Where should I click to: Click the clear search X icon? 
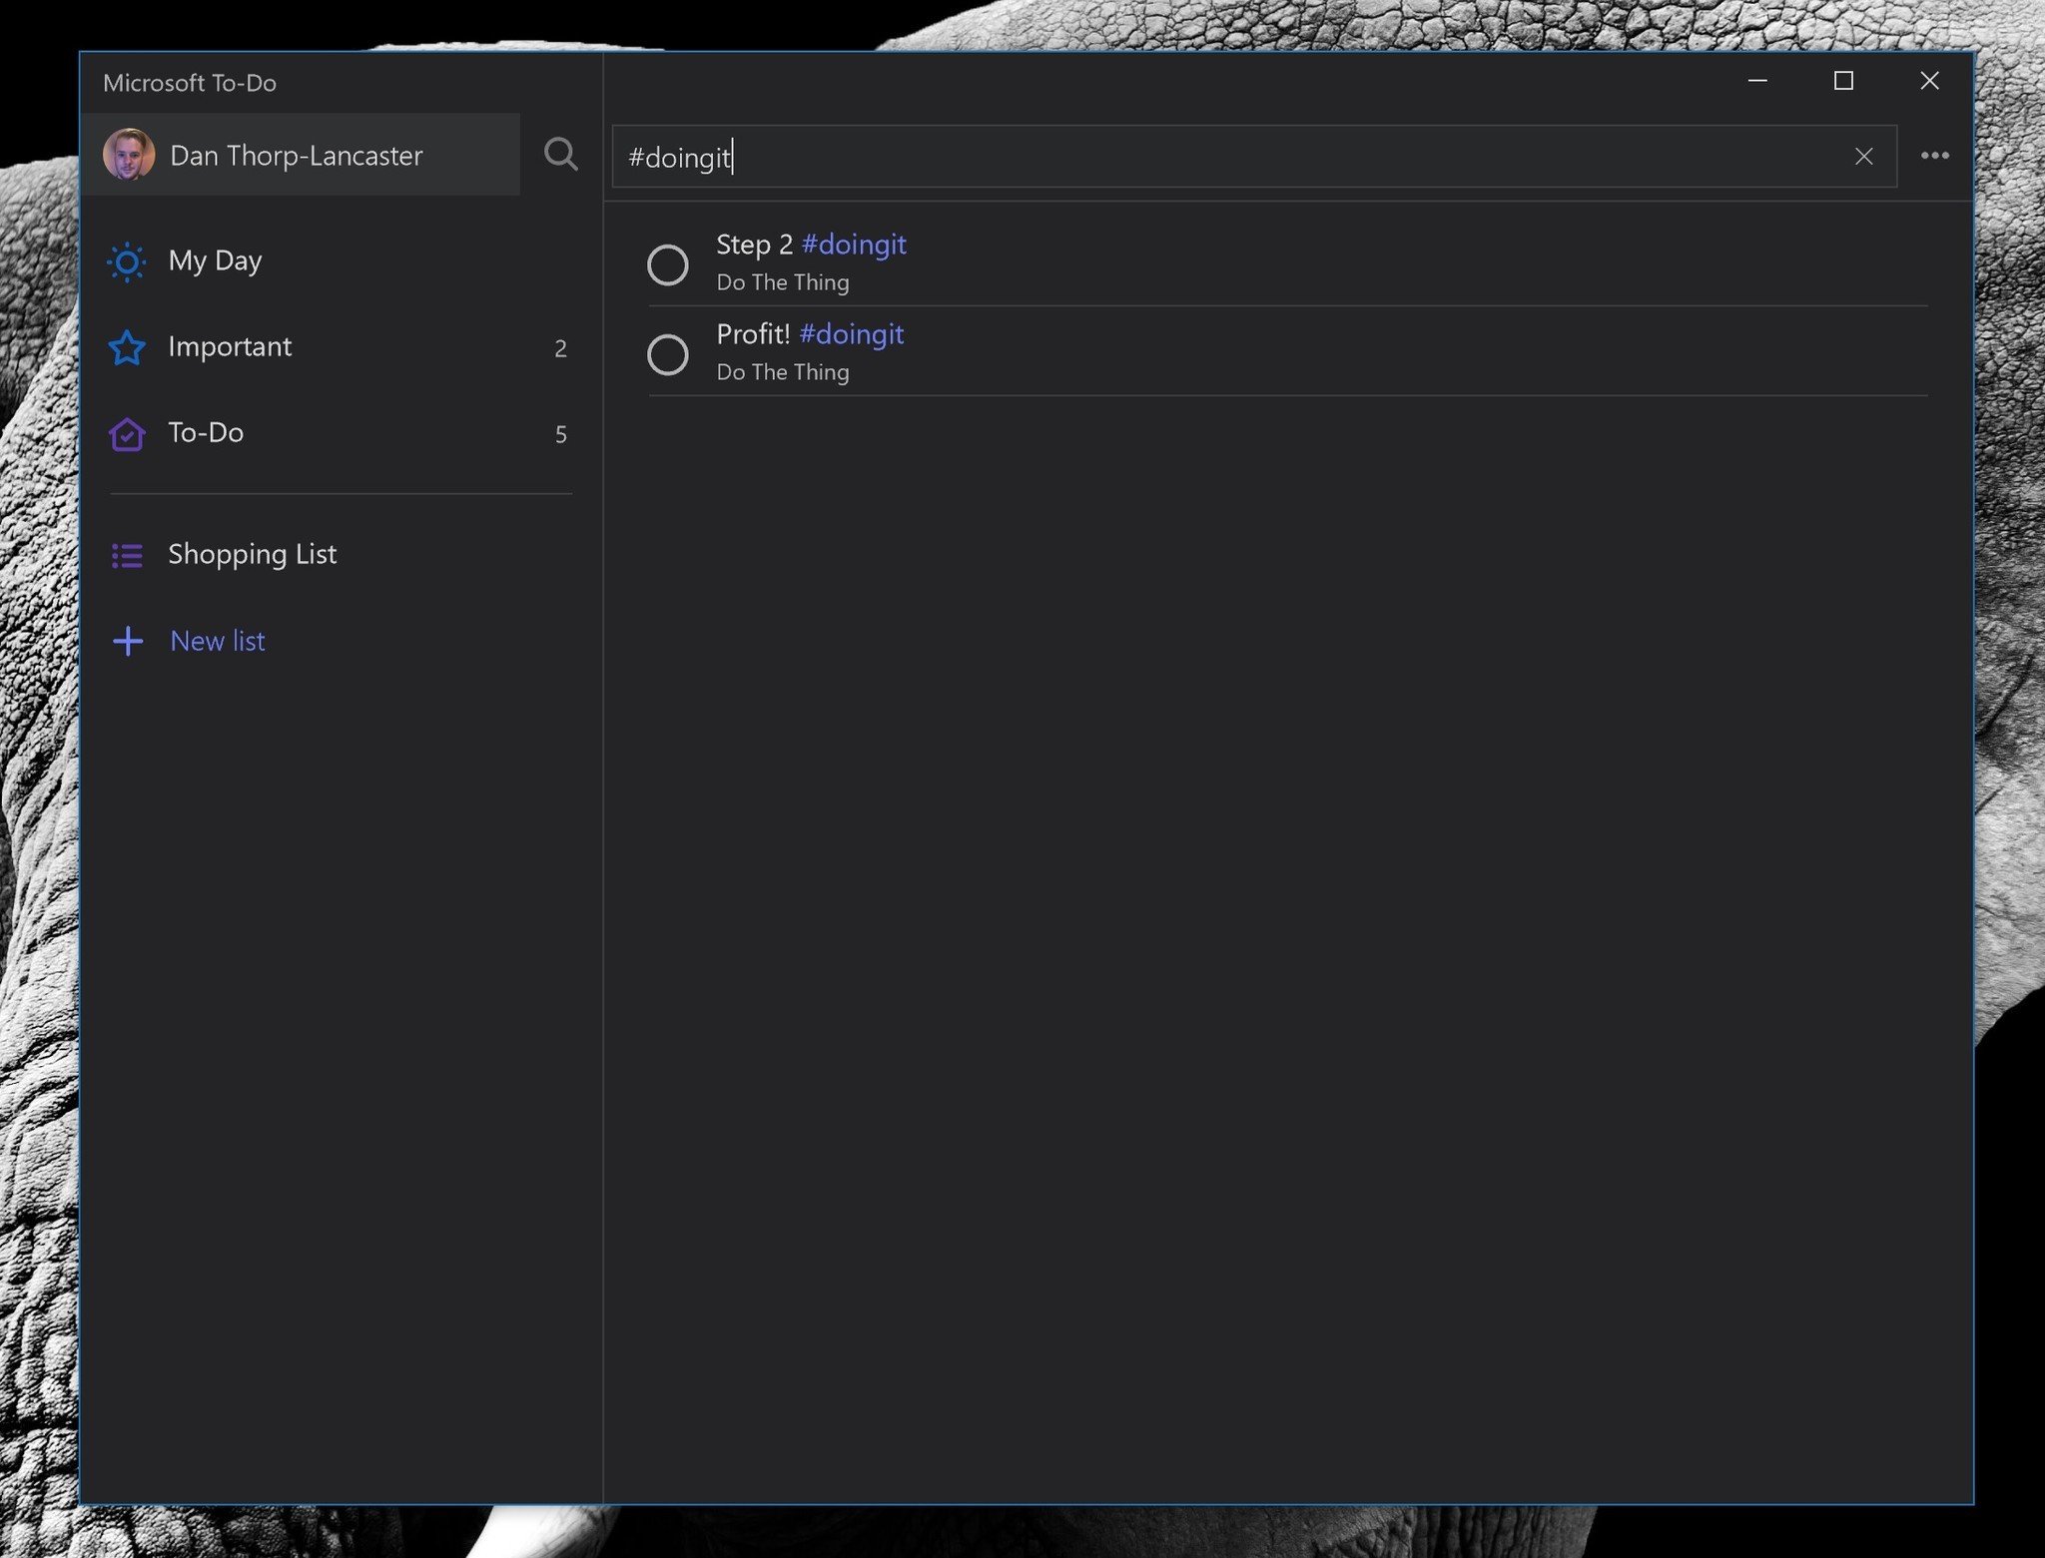click(1863, 156)
